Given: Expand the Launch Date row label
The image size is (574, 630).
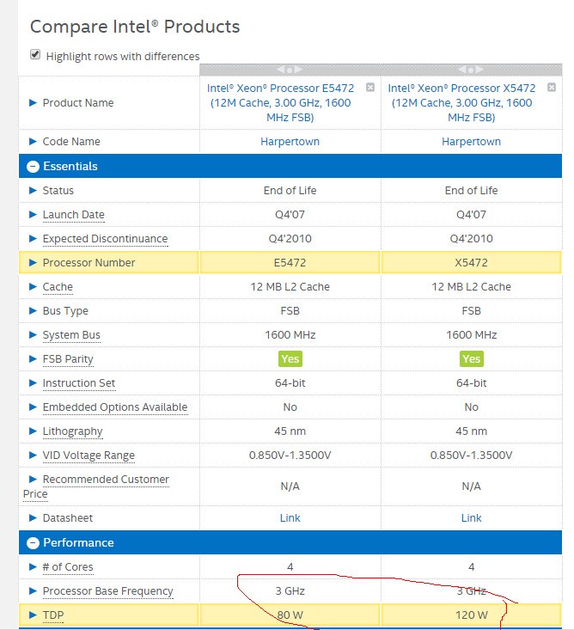Looking at the screenshot, I should point(73,215).
